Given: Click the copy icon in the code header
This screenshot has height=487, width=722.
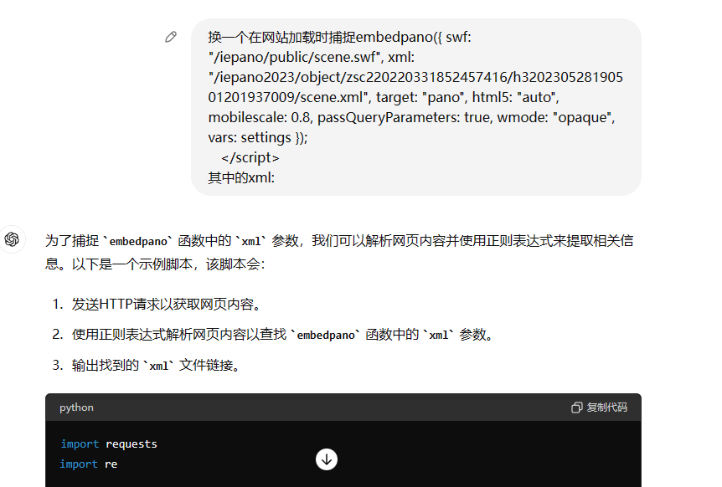Looking at the screenshot, I should click(576, 408).
